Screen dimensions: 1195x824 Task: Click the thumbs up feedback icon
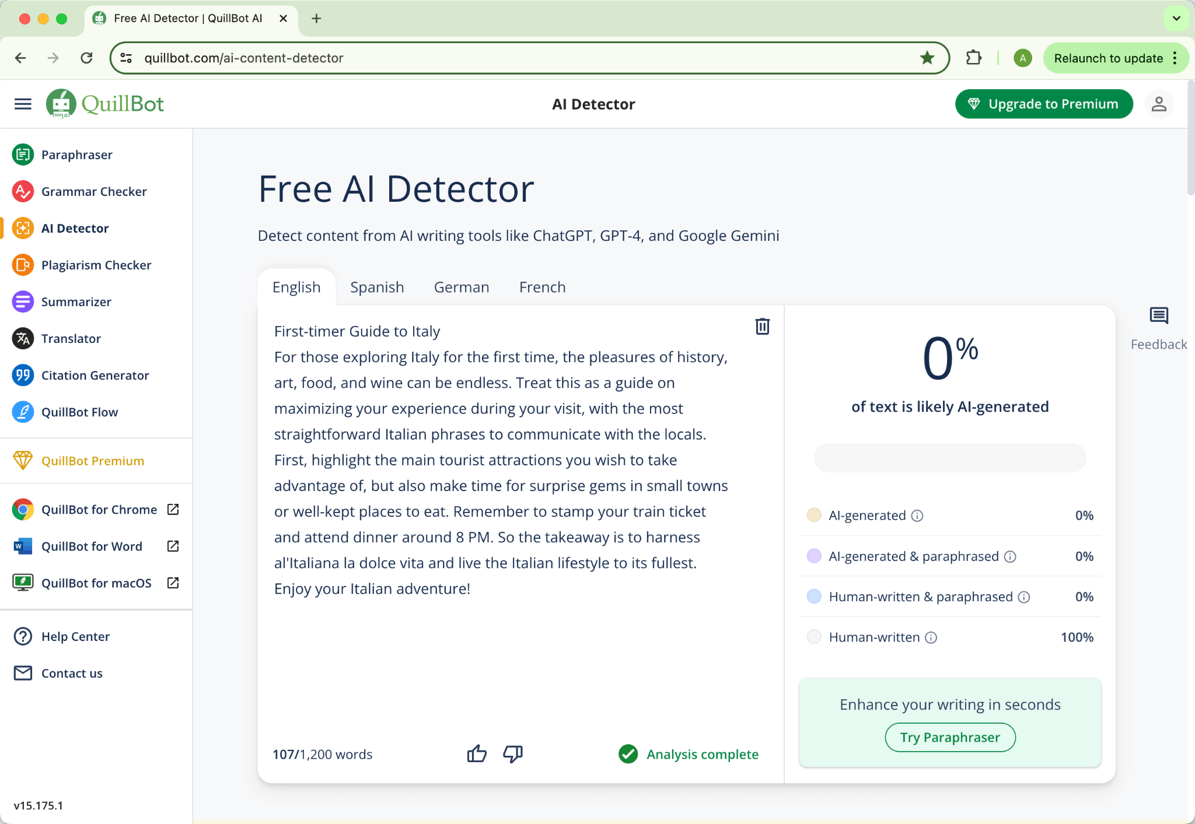pyautogui.click(x=476, y=753)
